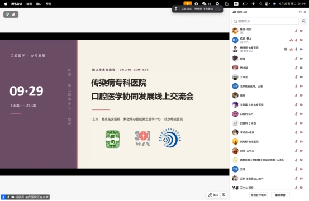The width and height of the screenshot is (309, 201).
Task: Click the camera icon on the 首都医科大学 row
Action: click(301, 160)
